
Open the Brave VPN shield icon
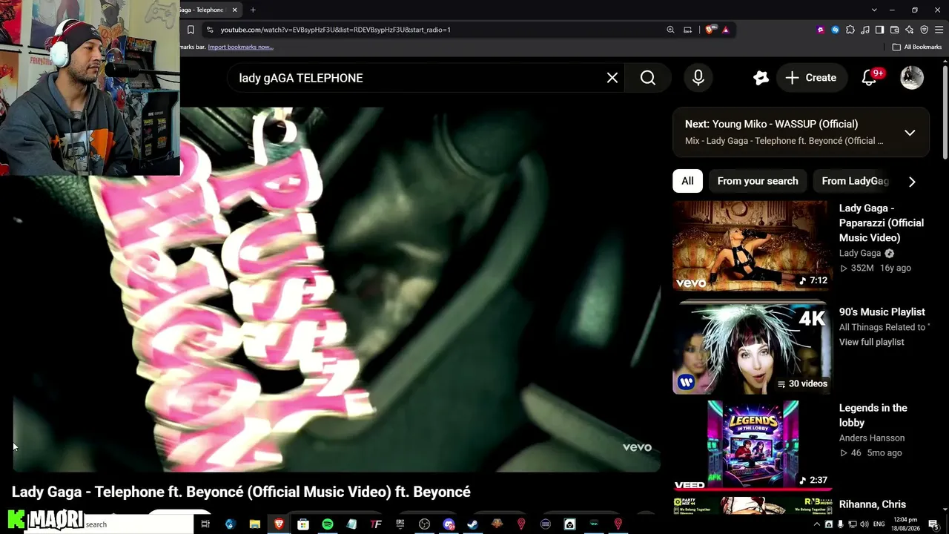[924, 30]
